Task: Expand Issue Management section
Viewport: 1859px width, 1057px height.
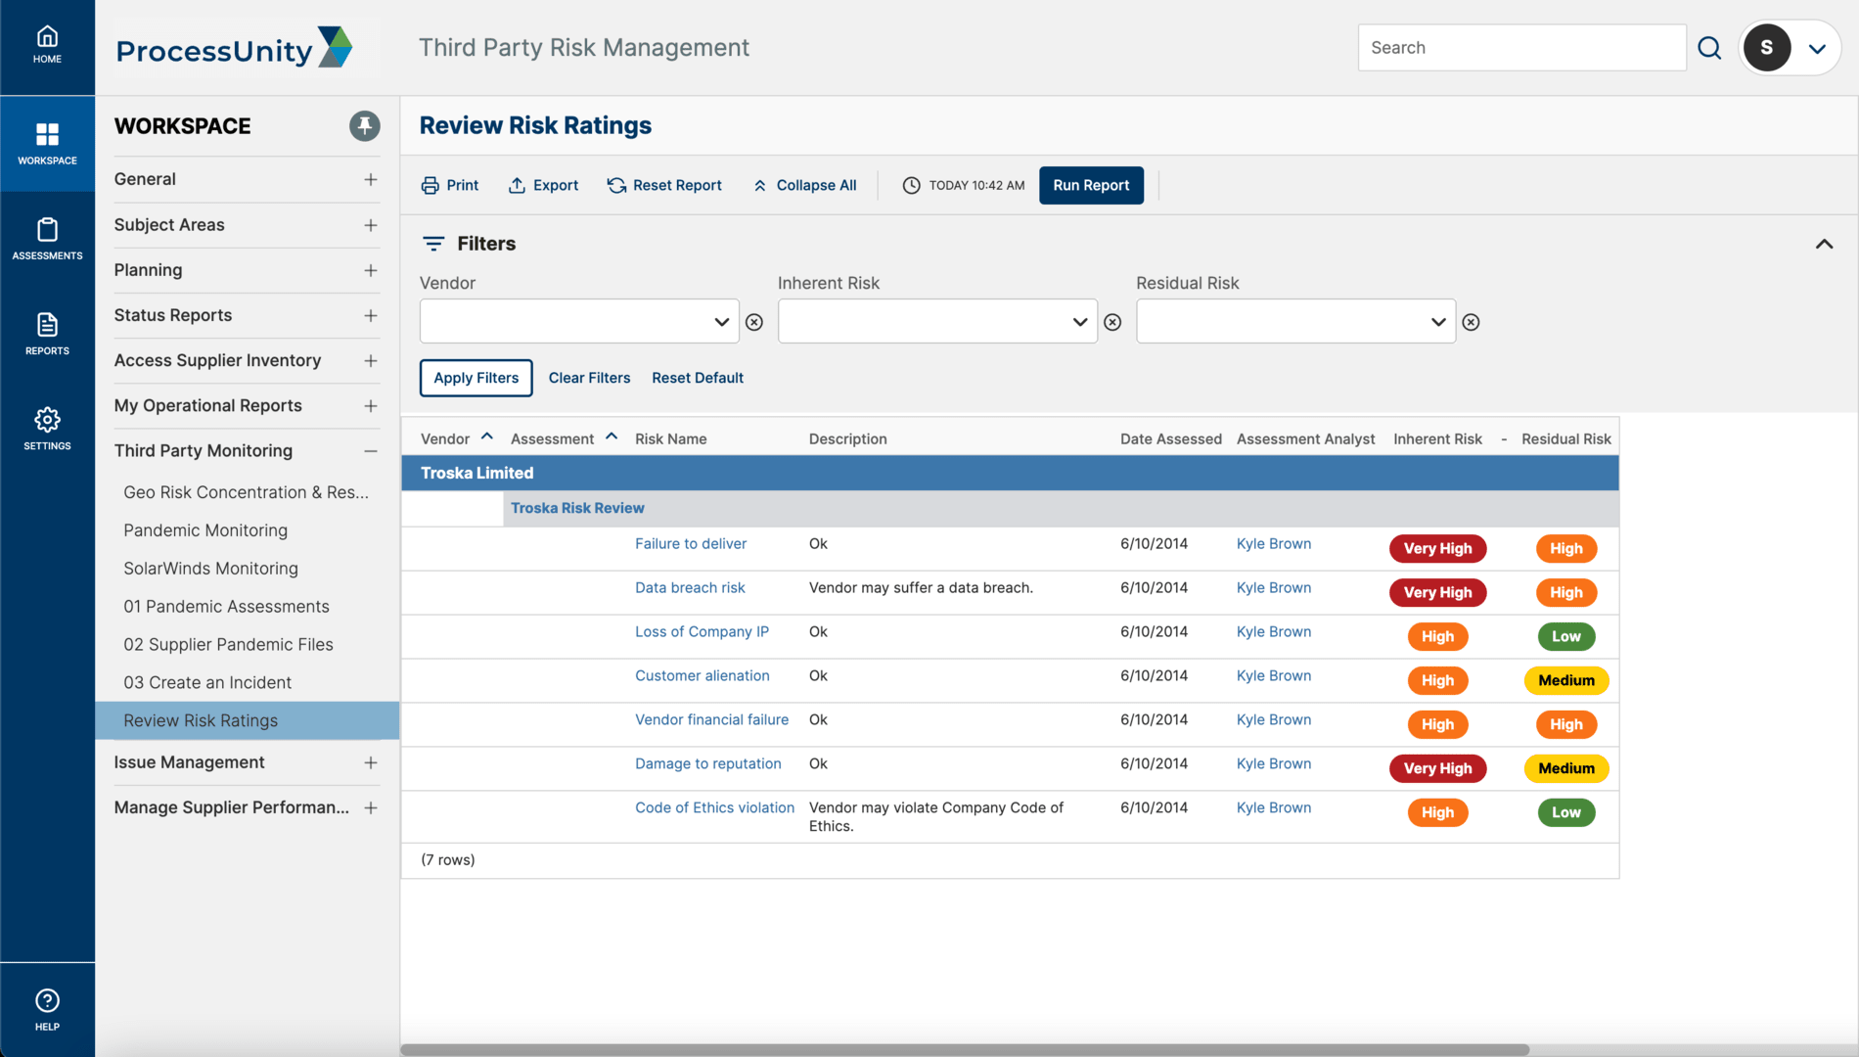Action: click(x=371, y=762)
